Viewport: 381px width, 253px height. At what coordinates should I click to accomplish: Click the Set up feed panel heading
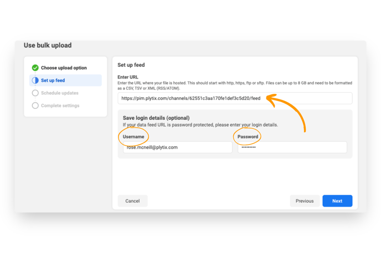pos(131,65)
